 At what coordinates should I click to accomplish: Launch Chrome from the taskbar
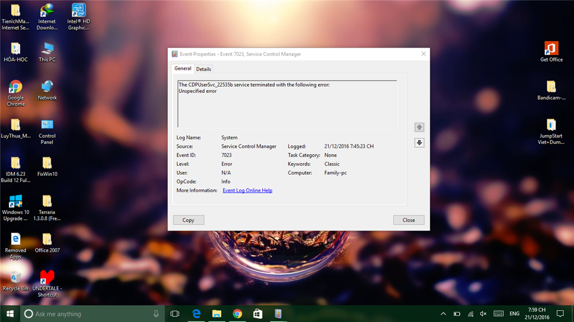click(x=237, y=314)
